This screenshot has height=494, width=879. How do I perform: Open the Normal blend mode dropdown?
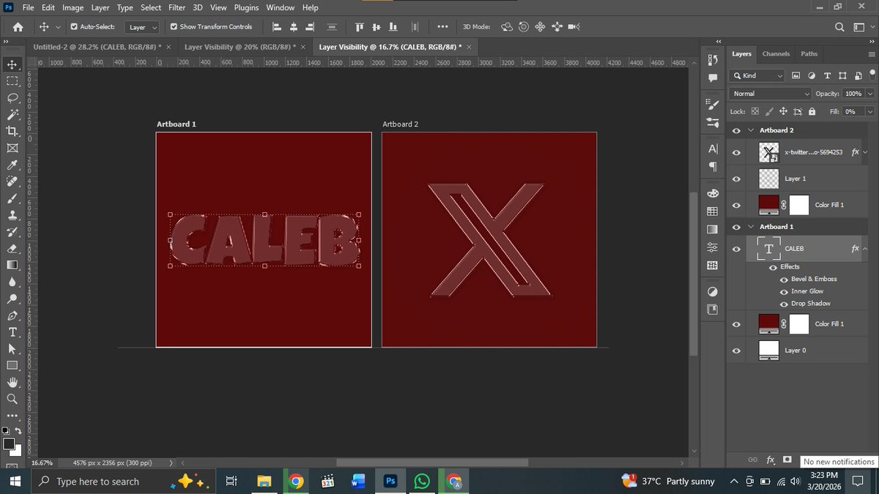pos(771,94)
